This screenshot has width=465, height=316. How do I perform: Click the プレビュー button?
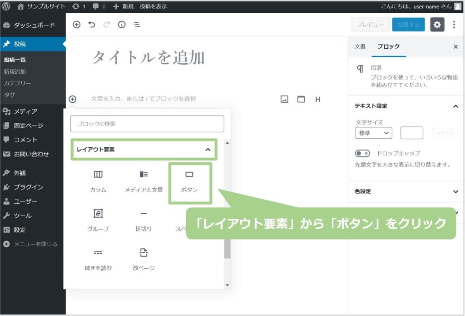tap(370, 25)
